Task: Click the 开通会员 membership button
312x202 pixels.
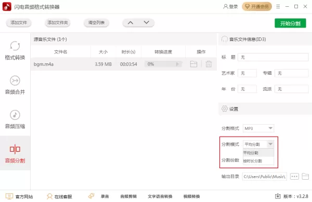Action: [257, 7]
